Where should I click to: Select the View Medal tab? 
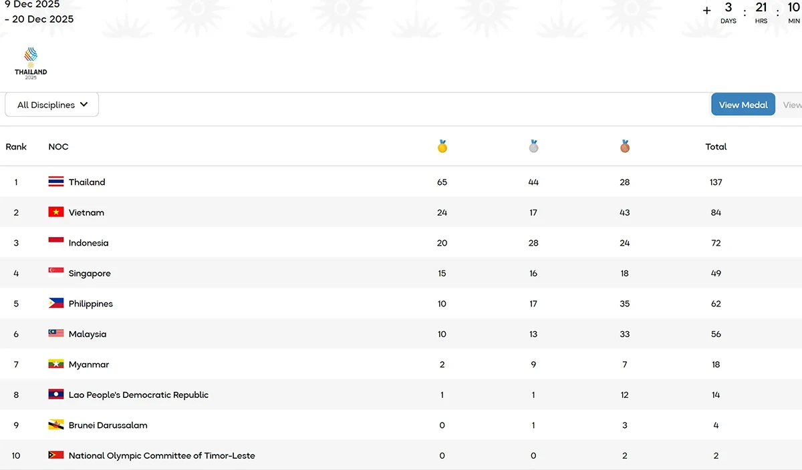(x=743, y=105)
